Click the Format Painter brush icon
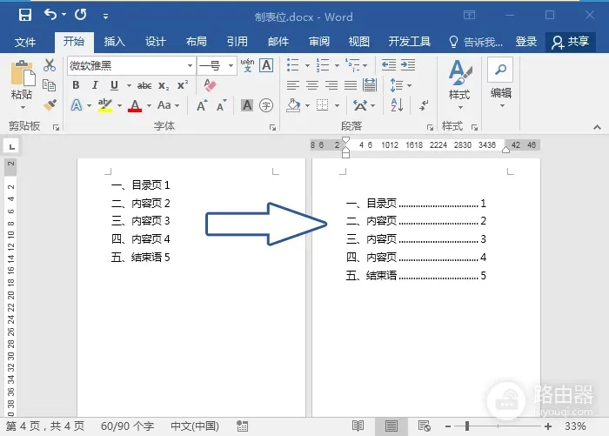The width and height of the screenshot is (609, 436). 50,104
